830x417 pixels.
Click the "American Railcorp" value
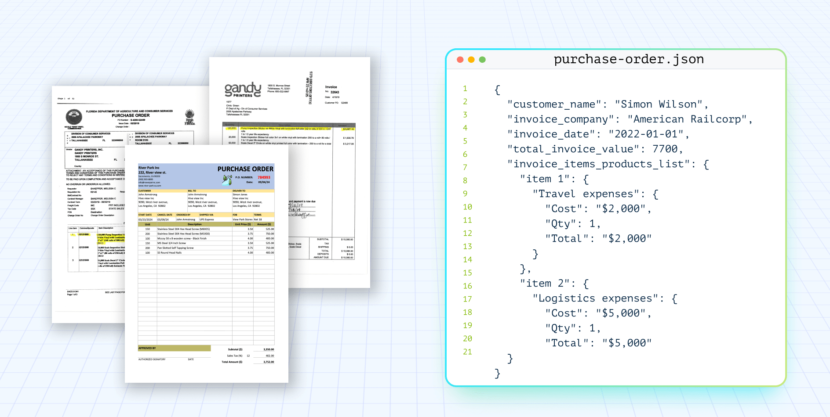[x=687, y=119]
